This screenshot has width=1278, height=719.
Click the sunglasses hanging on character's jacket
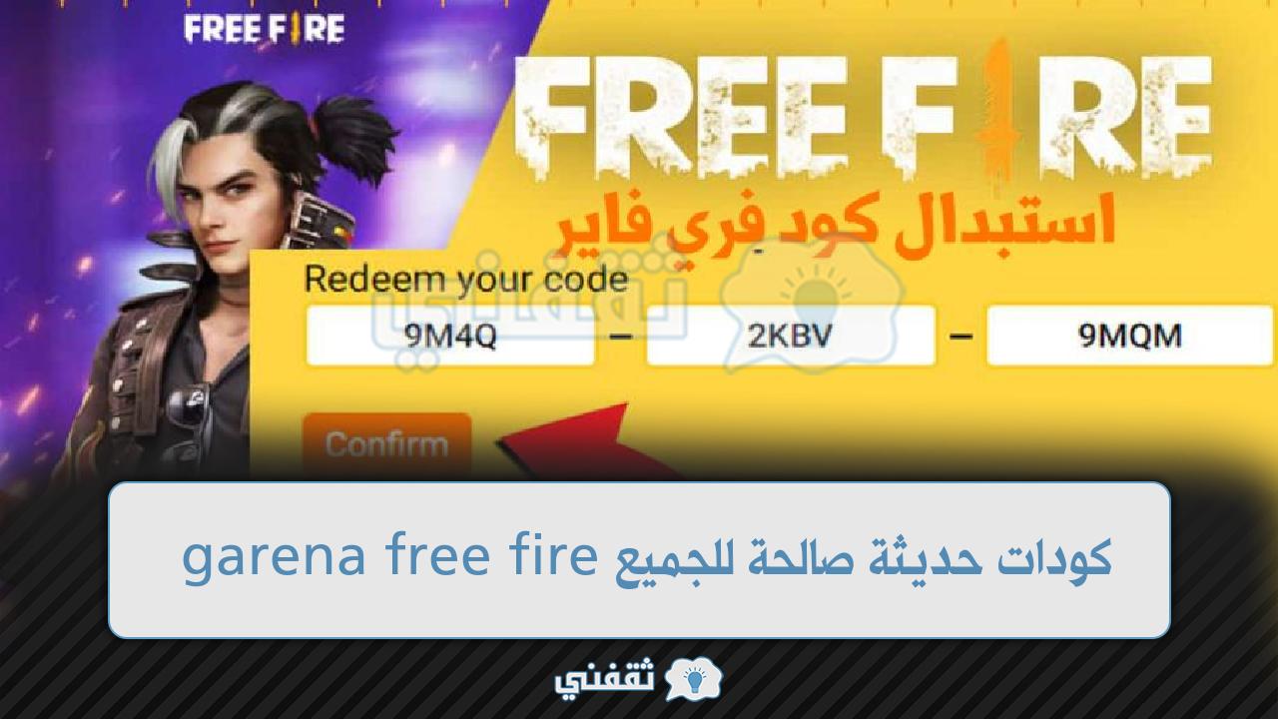[190, 416]
